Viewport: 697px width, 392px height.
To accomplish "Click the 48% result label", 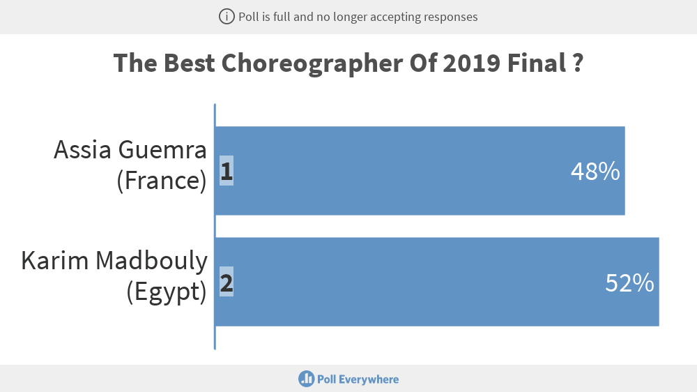I will click(595, 172).
